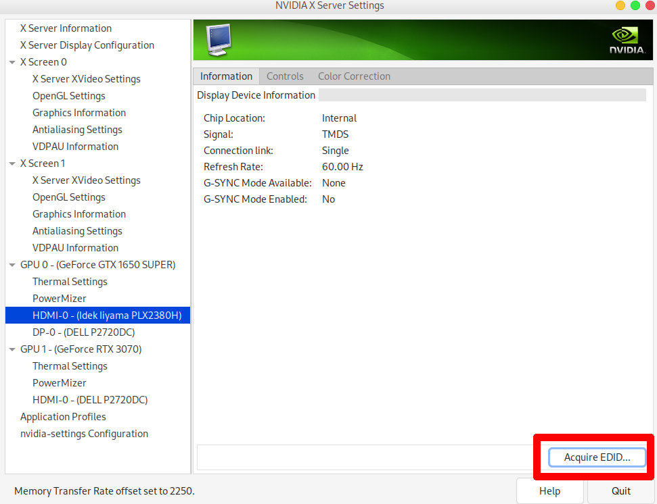Select the Information tab

click(x=226, y=76)
